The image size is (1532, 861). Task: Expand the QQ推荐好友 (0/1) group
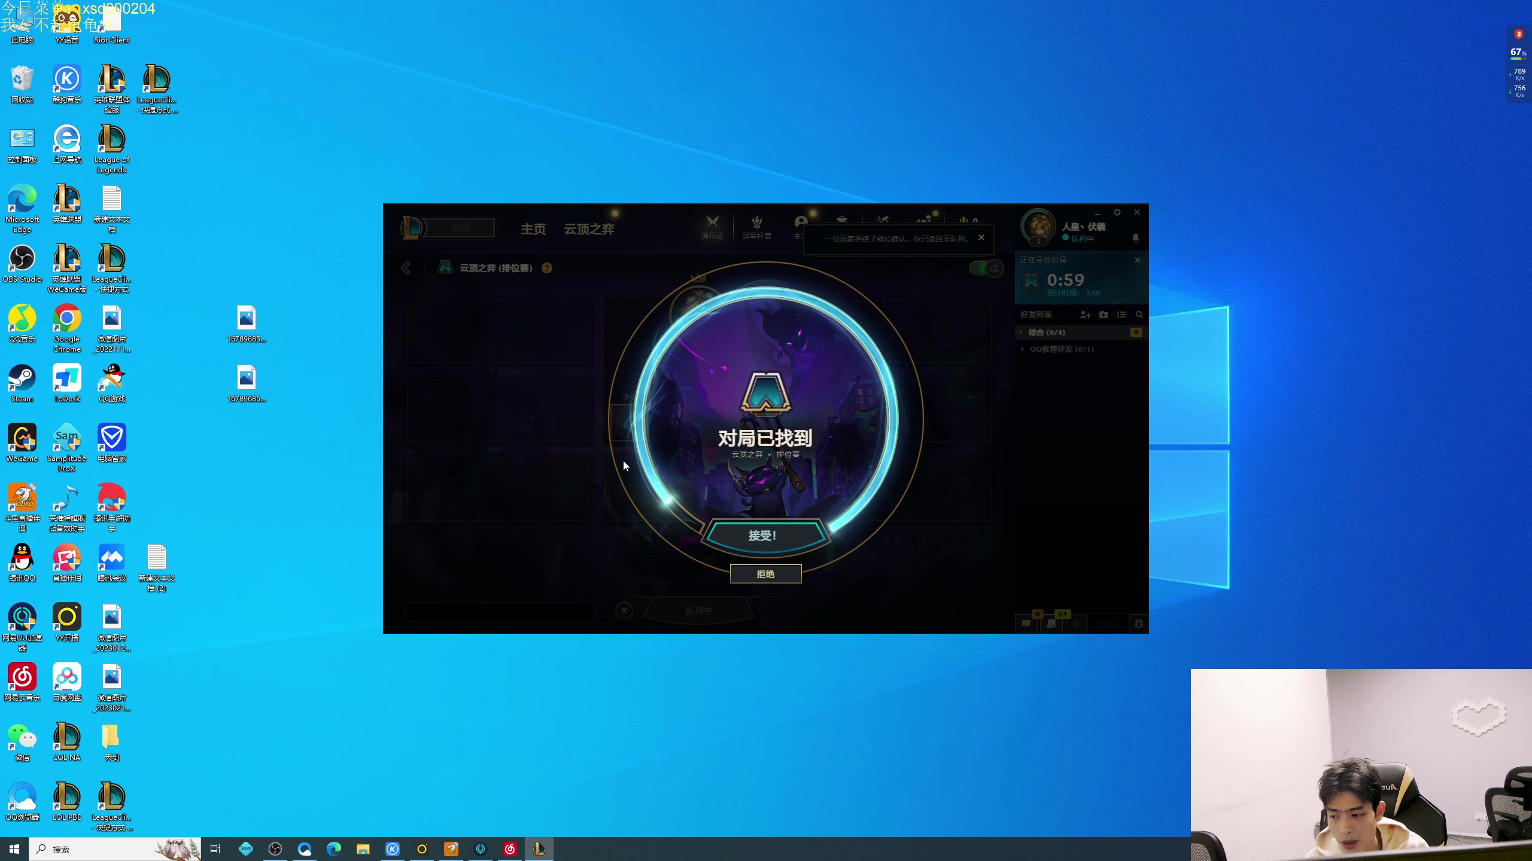[x=1080, y=349]
